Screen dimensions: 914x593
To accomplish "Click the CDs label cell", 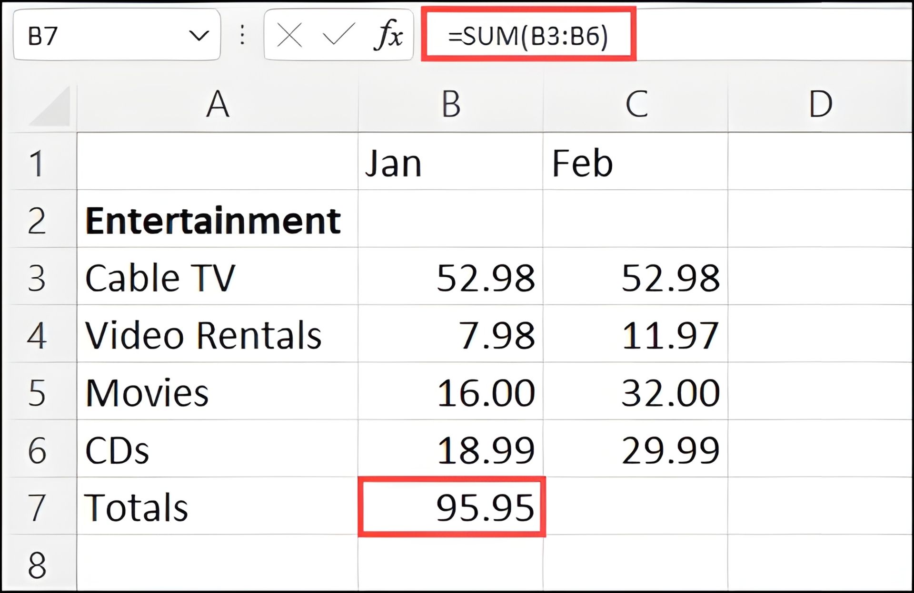I will 218,449.
